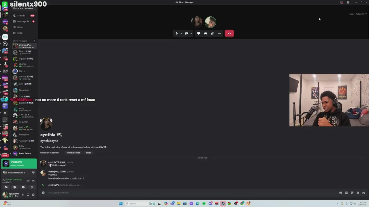The width and height of the screenshot is (369, 207).
Task: Open the DM with it_sumen
Action: point(24,122)
